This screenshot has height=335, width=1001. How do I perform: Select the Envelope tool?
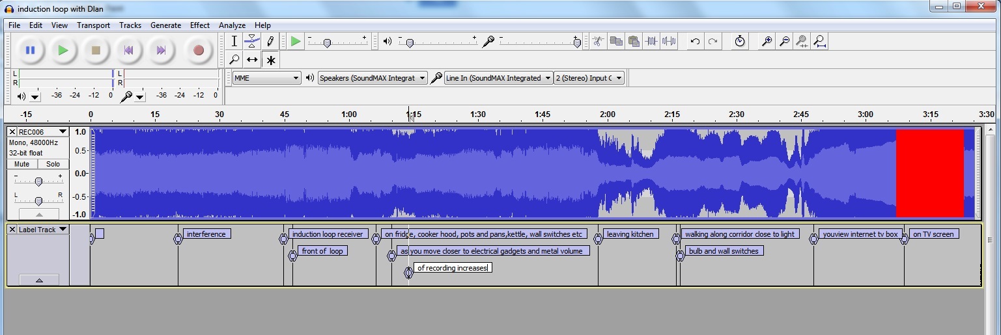coord(252,42)
